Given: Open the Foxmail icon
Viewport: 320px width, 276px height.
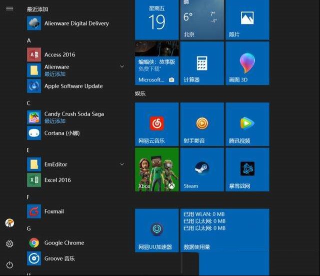Looking at the screenshot, I should [x=34, y=211].
